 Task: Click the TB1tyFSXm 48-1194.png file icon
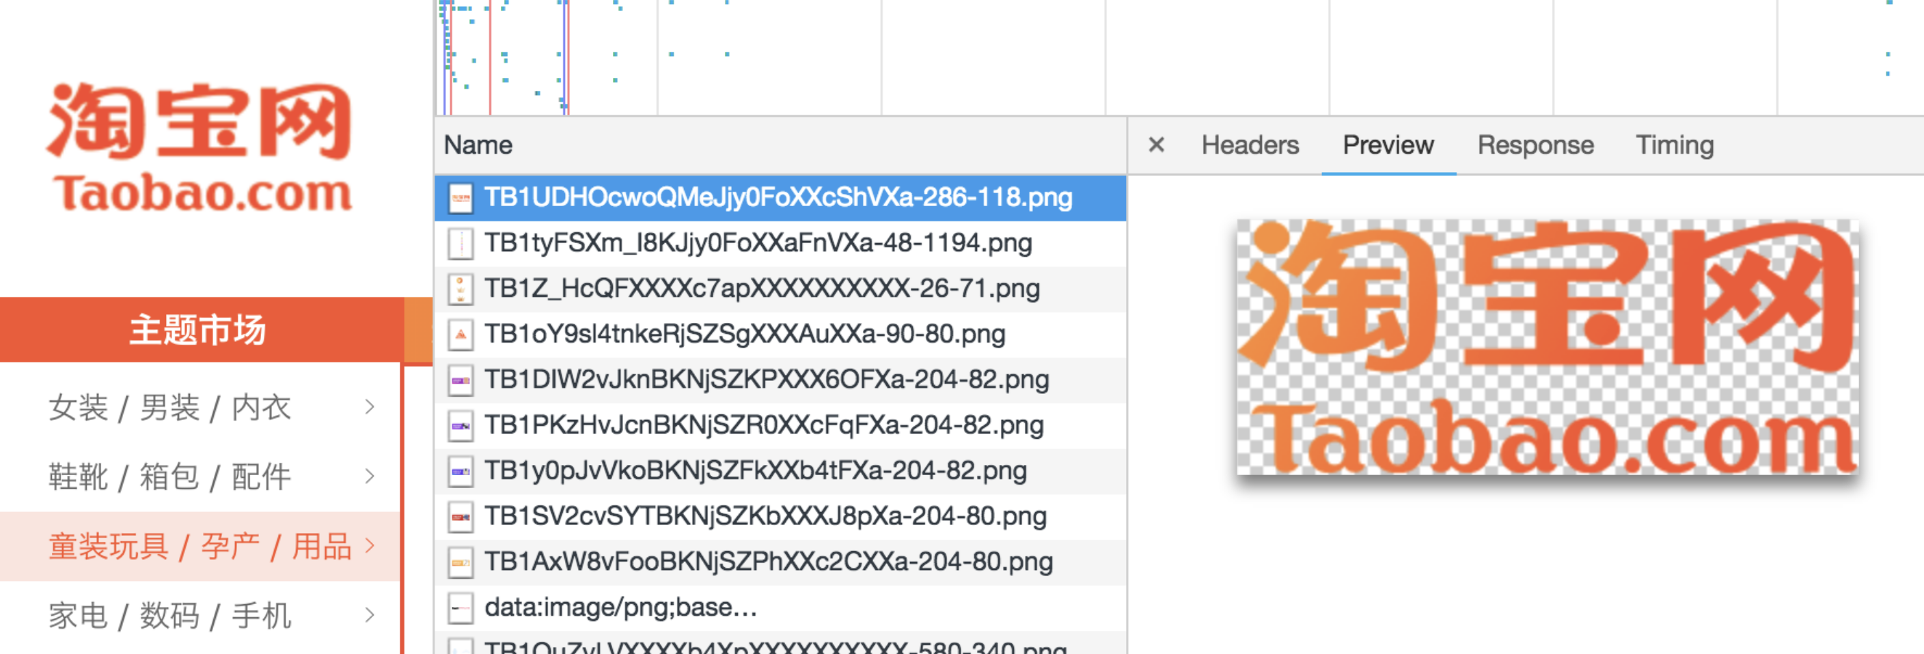point(460,244)
